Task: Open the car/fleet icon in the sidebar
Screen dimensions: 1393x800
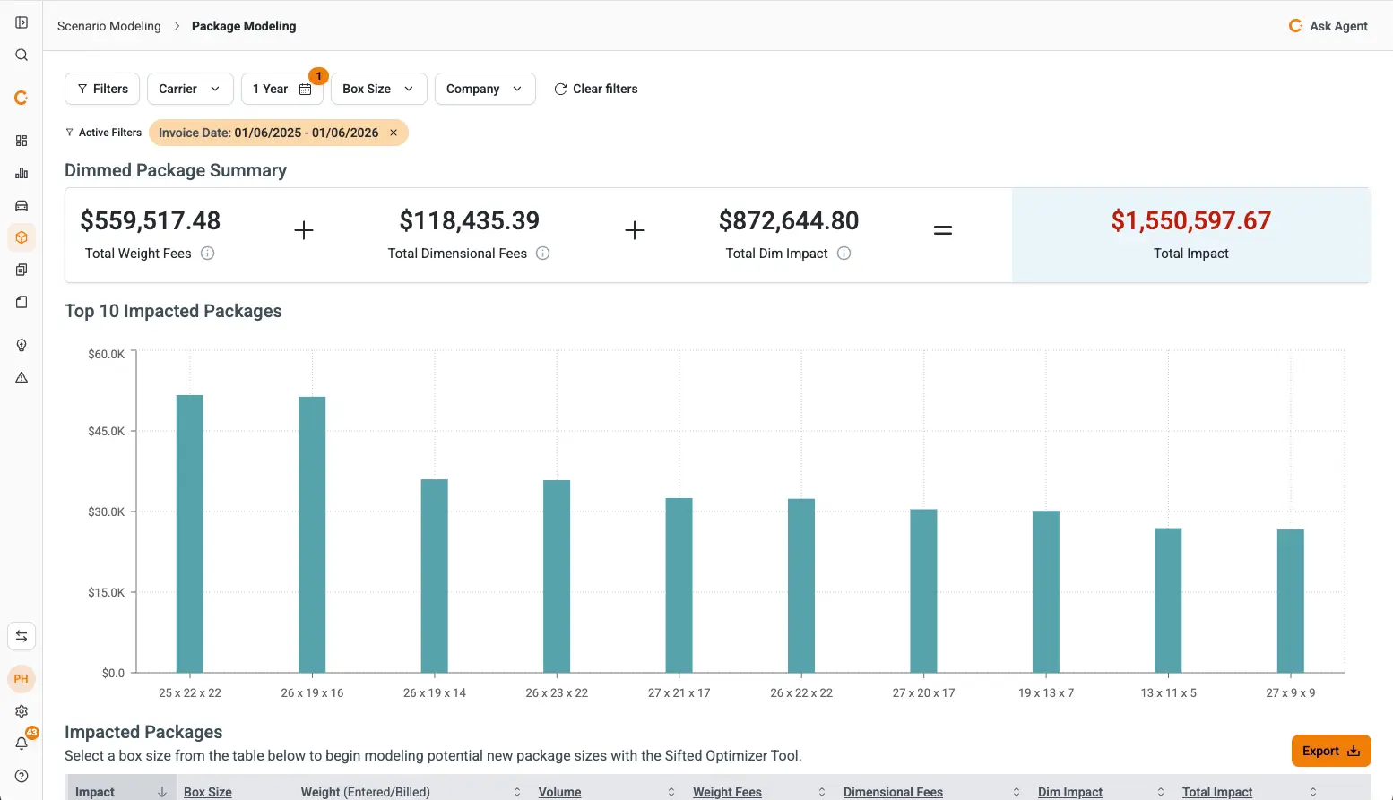Action: coord(22,205)
